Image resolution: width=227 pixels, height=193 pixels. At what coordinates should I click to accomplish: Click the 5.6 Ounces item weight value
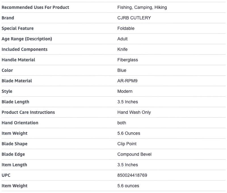pos(129,133)
